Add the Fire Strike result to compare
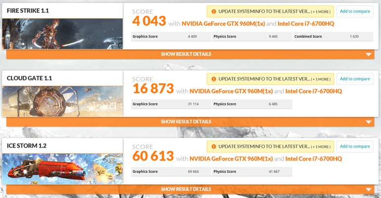The image size is (381, 198). [x=355, y=11]
